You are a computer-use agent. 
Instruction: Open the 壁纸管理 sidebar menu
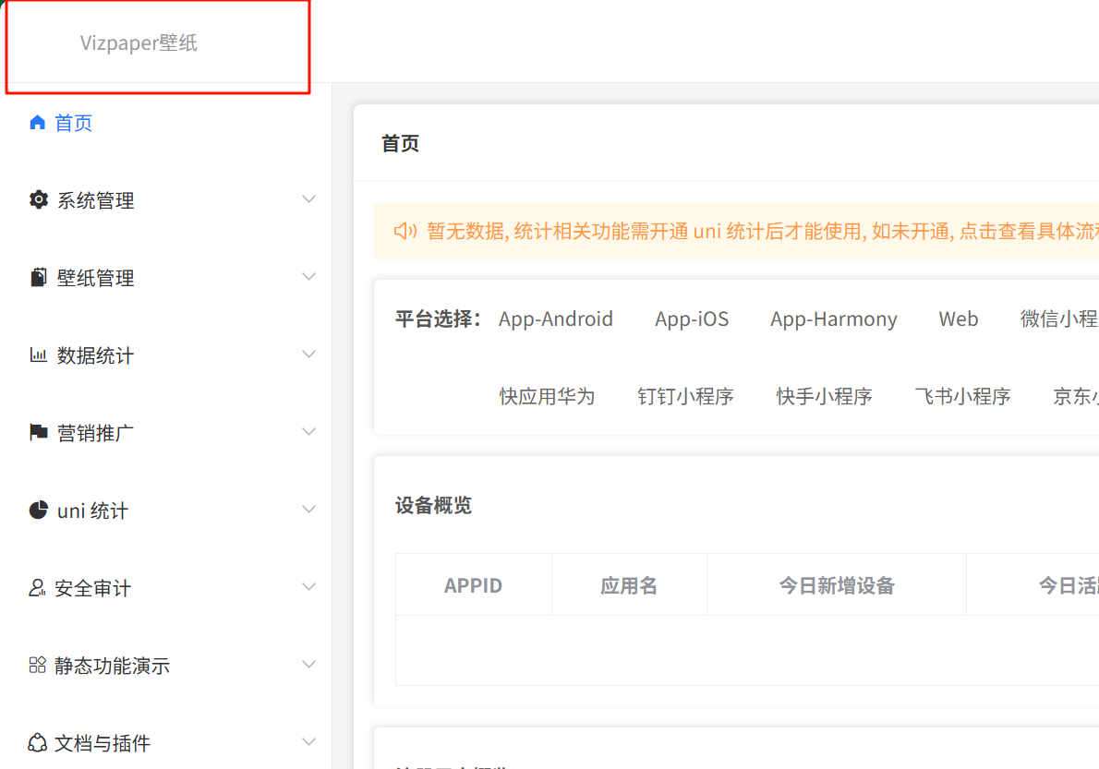[x=166, y=278]
